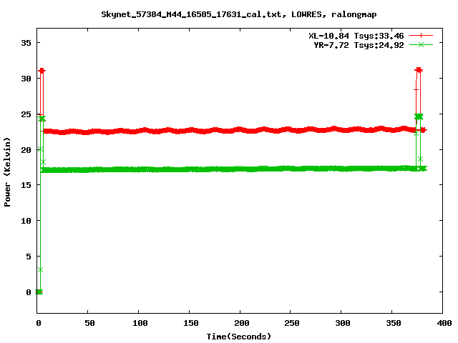Image resolution: width=458 pixels, height=343 pixels.
Task: Click y-axis tick label 20
Action: (x=26, y=149)
